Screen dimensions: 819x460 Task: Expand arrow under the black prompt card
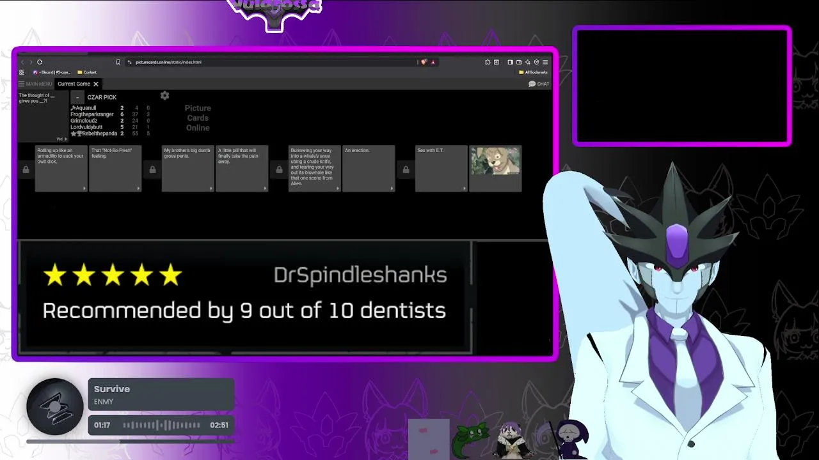(x=65, y=139)
